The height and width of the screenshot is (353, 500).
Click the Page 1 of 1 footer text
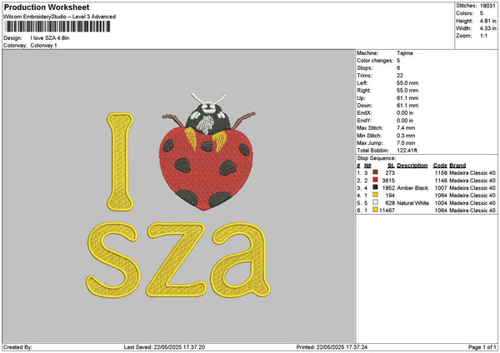[482, 347]
